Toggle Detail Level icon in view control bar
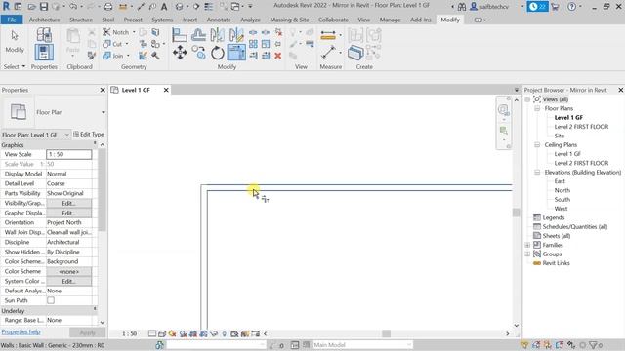This screenshot has height=351, width=625. click(x=152, y=333)
